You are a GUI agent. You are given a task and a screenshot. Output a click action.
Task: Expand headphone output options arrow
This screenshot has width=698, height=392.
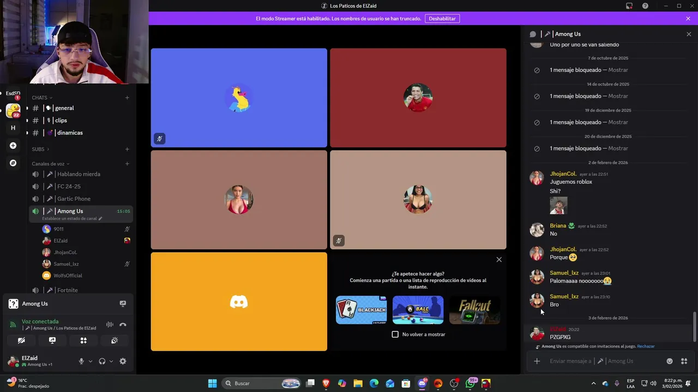(x=111, y=361)
